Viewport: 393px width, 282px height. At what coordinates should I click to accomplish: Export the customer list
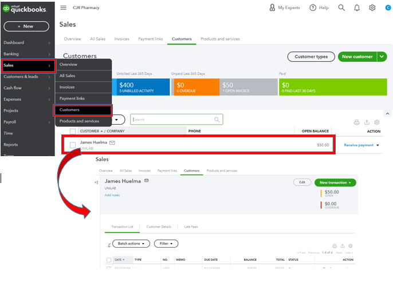(367, 122)
